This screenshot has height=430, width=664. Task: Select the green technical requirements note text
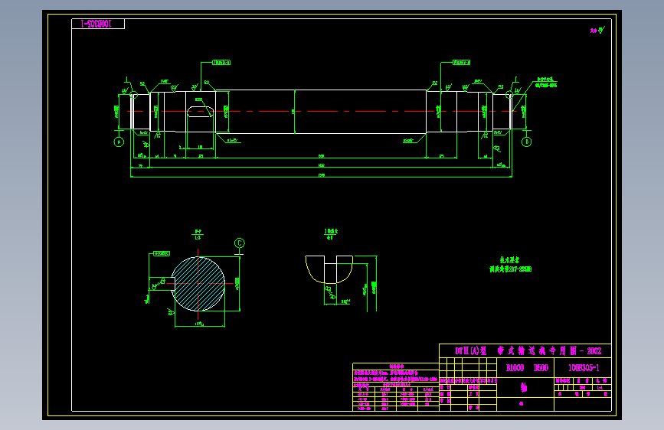510,265
